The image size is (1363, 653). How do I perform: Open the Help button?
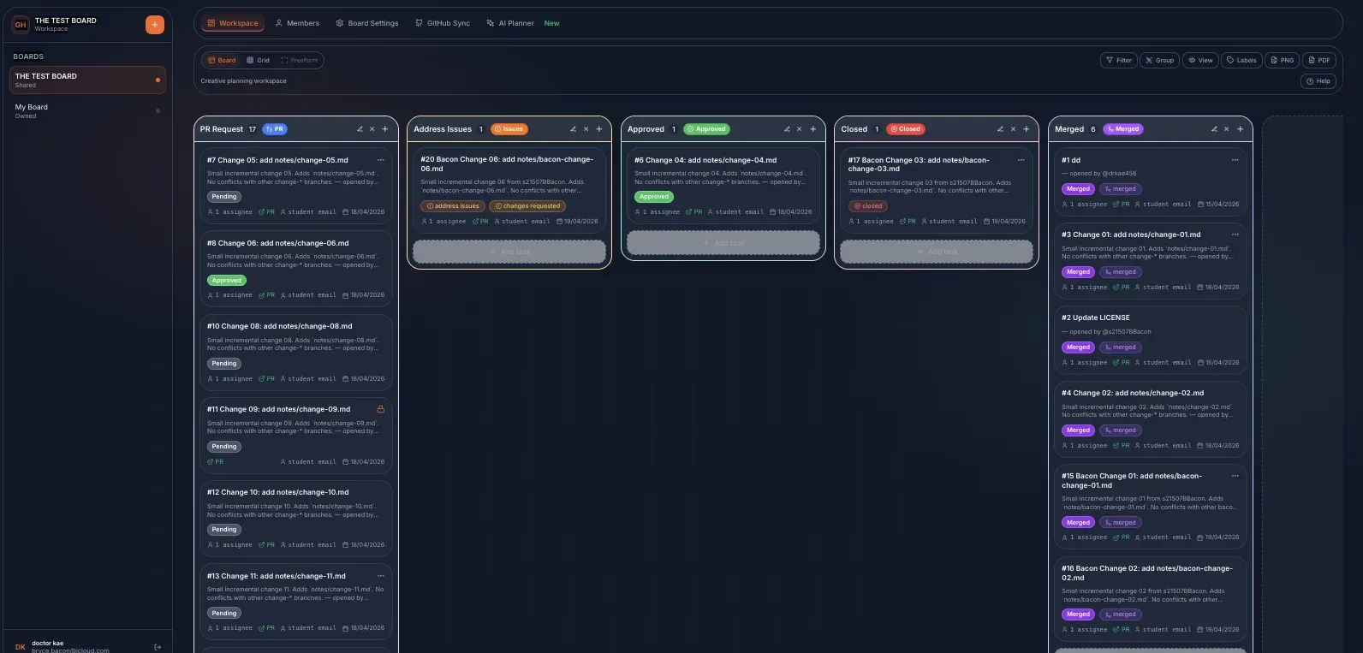click(x=1318, y=81)
